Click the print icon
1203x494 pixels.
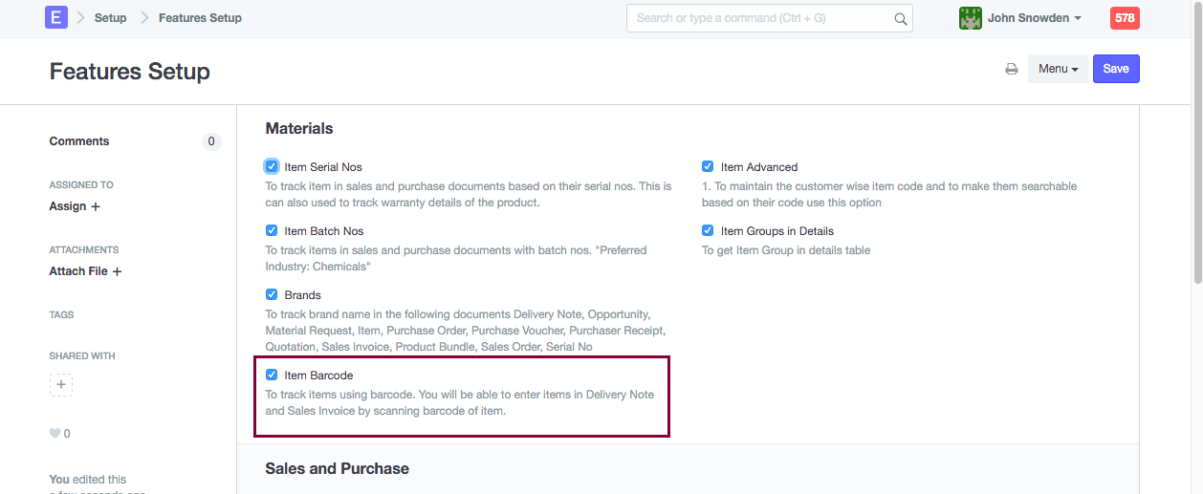point(1011,69)
